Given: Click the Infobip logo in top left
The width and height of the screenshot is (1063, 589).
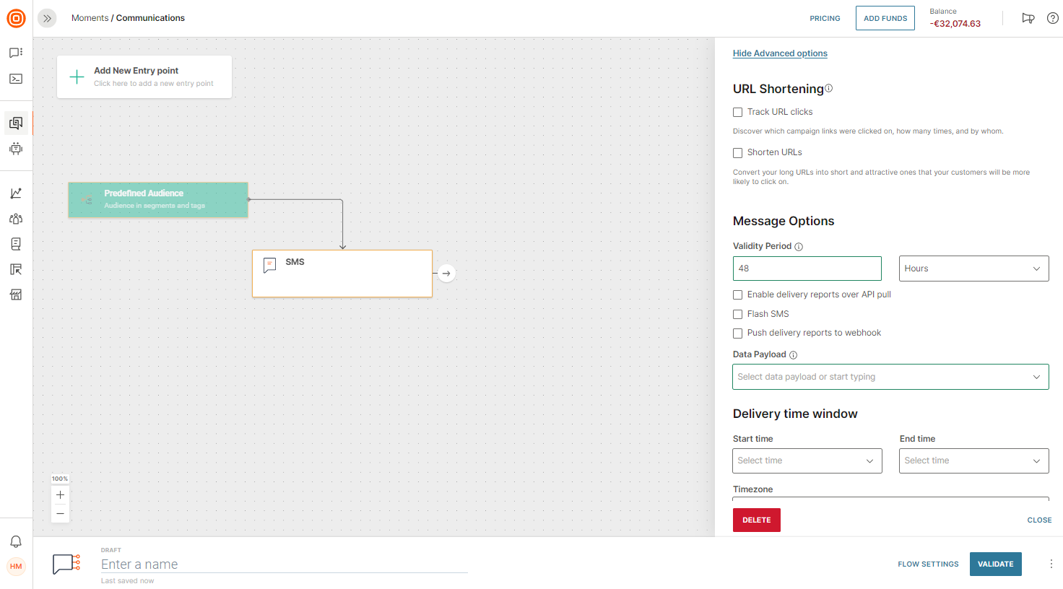Looking at the screenshot, I should click(16, 18).
